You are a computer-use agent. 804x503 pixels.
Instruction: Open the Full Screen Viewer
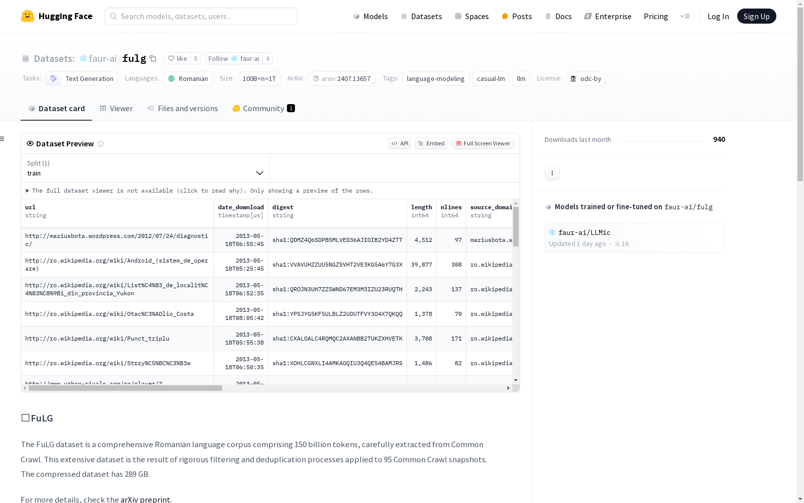click(x=483, y=144)
